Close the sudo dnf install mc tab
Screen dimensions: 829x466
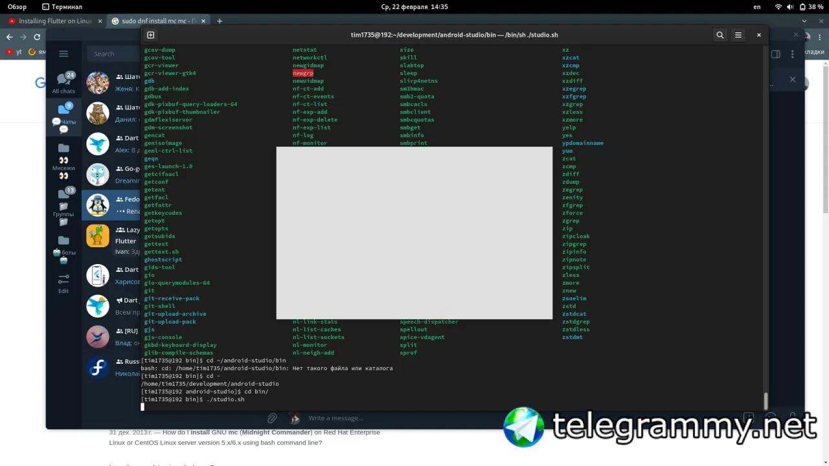(x=203, y=21)
